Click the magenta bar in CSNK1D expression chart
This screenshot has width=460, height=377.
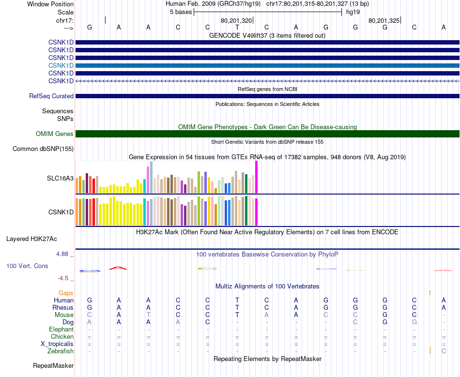(x=257, y=212)
